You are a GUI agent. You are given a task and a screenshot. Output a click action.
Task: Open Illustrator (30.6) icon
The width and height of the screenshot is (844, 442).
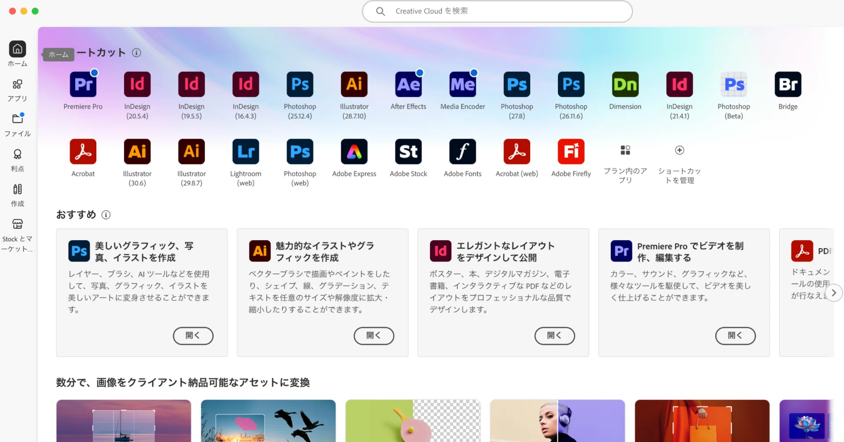pyautogui.click(x=137, y=151)
